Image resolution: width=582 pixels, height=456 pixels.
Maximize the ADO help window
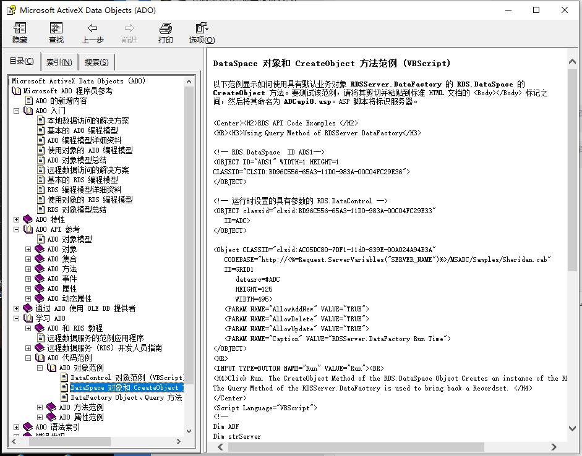click(x=536, y=10)
